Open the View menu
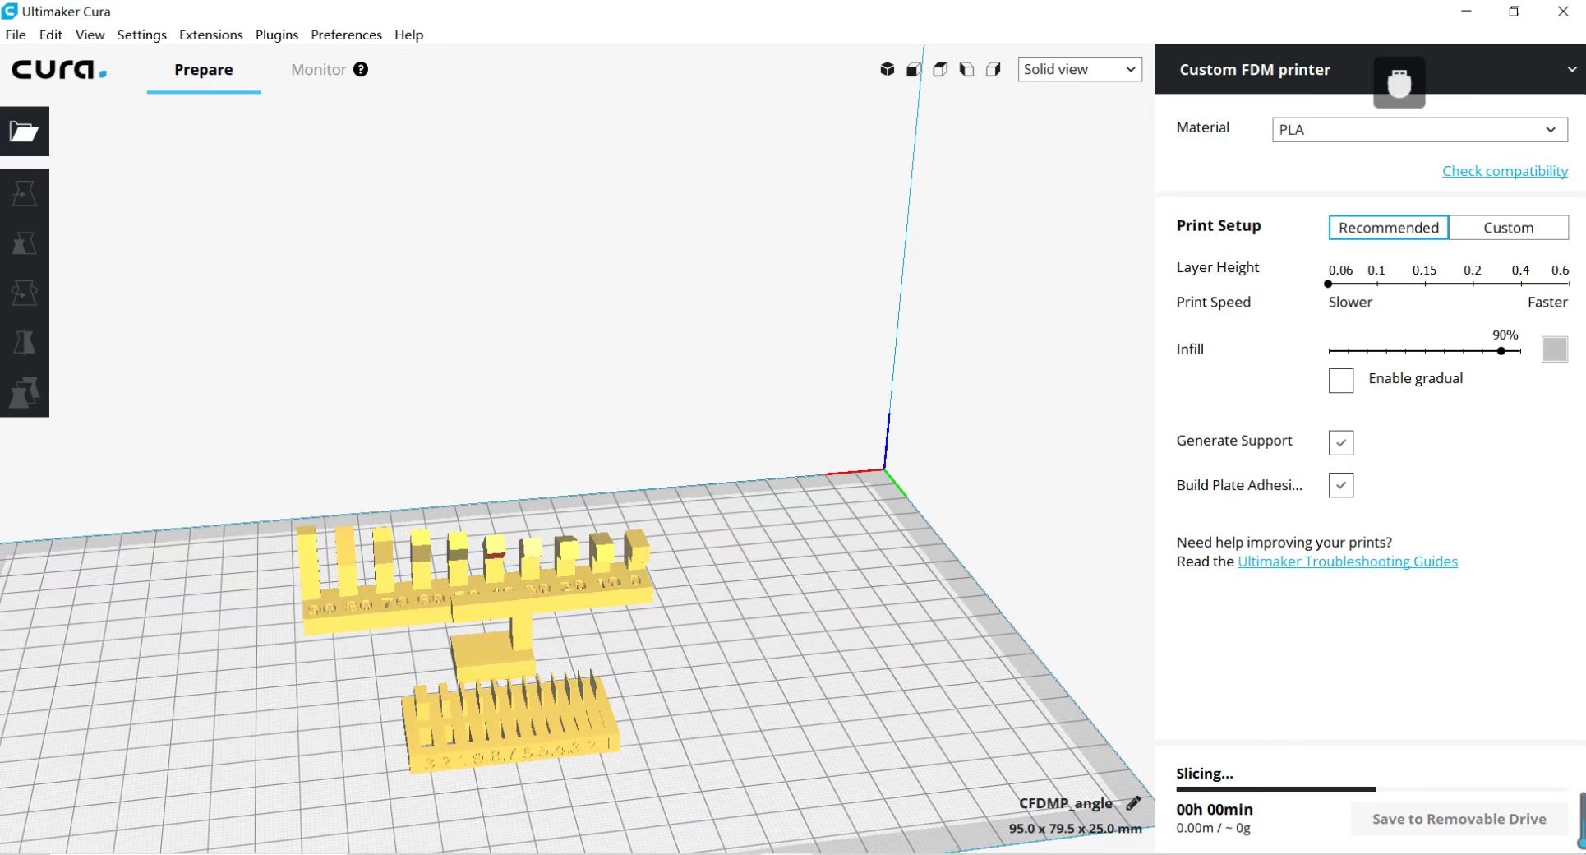 coord(90,35)
